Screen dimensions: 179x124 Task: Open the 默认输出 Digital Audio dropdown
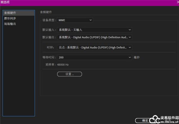pos(95,37)
